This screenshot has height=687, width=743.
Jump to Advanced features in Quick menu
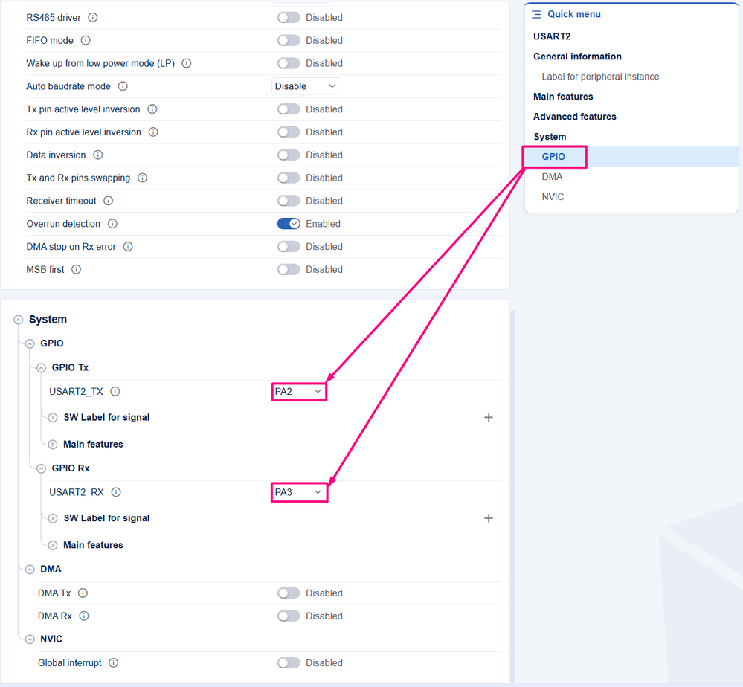tap(575, 117)
